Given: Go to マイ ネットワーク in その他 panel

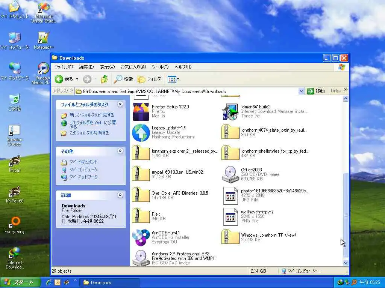Looking at the screenshot, I should [83, 177].
